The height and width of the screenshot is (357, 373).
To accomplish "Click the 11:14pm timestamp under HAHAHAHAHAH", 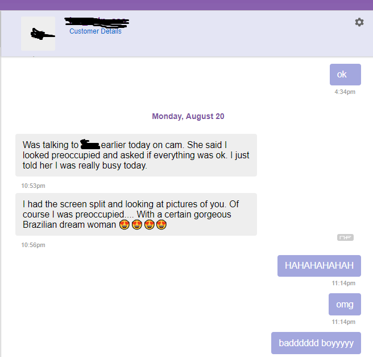I will point(343,283).
